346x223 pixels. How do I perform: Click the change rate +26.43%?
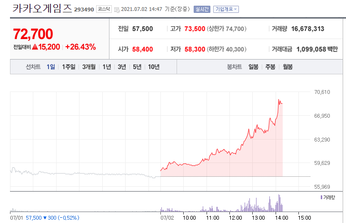(80, 47)
